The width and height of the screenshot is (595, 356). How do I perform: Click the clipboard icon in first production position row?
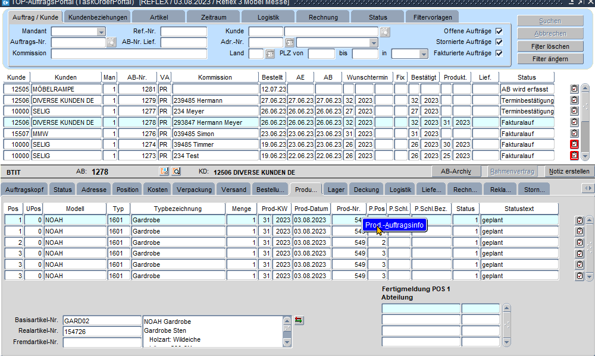[579, 220]
